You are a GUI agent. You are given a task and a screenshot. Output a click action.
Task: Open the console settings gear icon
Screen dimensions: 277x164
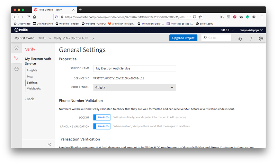261,38
